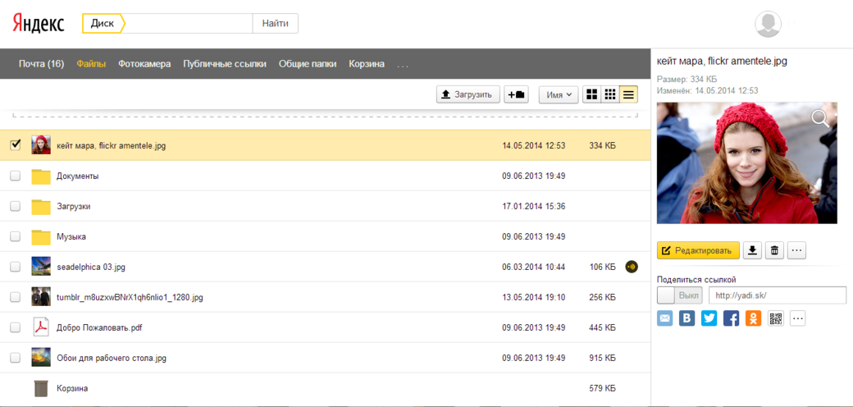Image resolution: width=853 pixels, height=407 pixels.
Task: Click the magnifier on the preview image
Action: click(x=820, y=118)
